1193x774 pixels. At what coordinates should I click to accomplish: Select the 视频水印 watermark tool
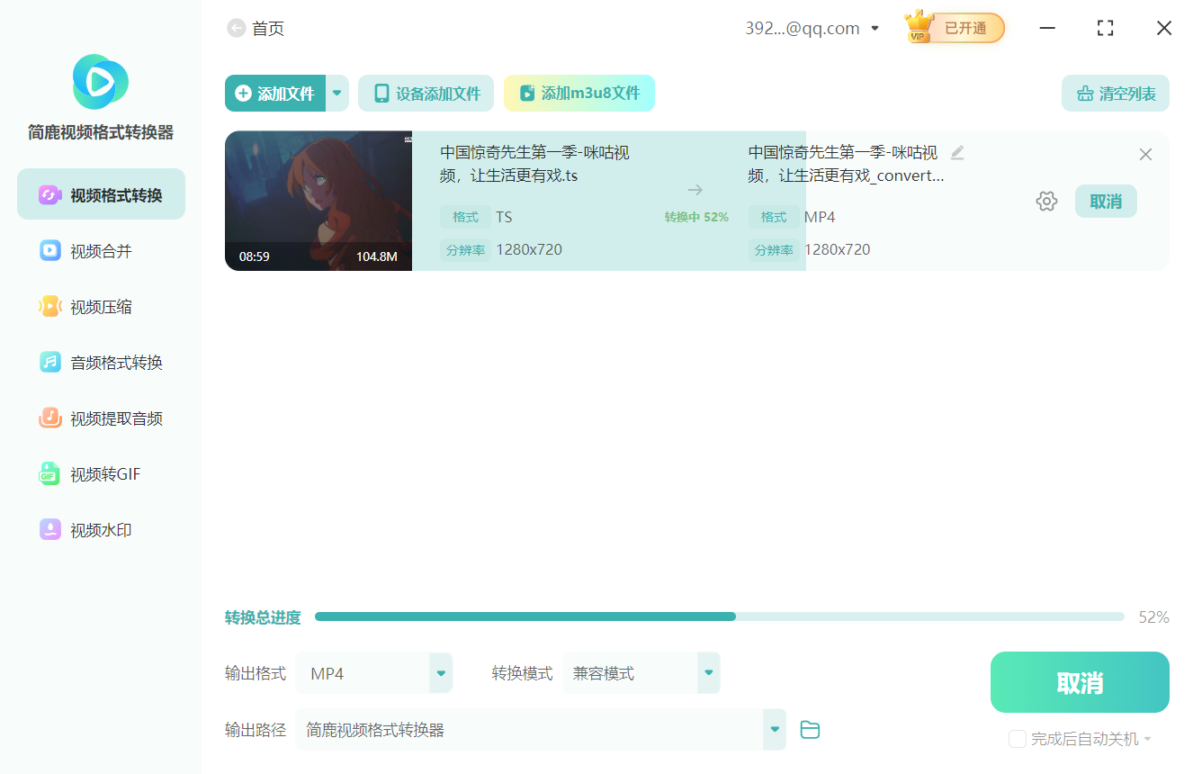click(x=100, y=529)
